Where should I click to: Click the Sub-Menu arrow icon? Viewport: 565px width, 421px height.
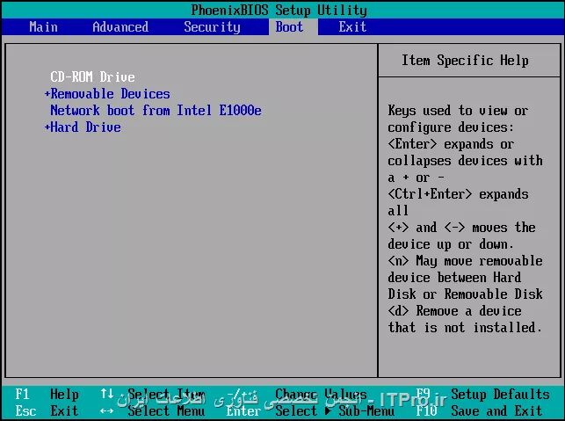pos(328,411)
